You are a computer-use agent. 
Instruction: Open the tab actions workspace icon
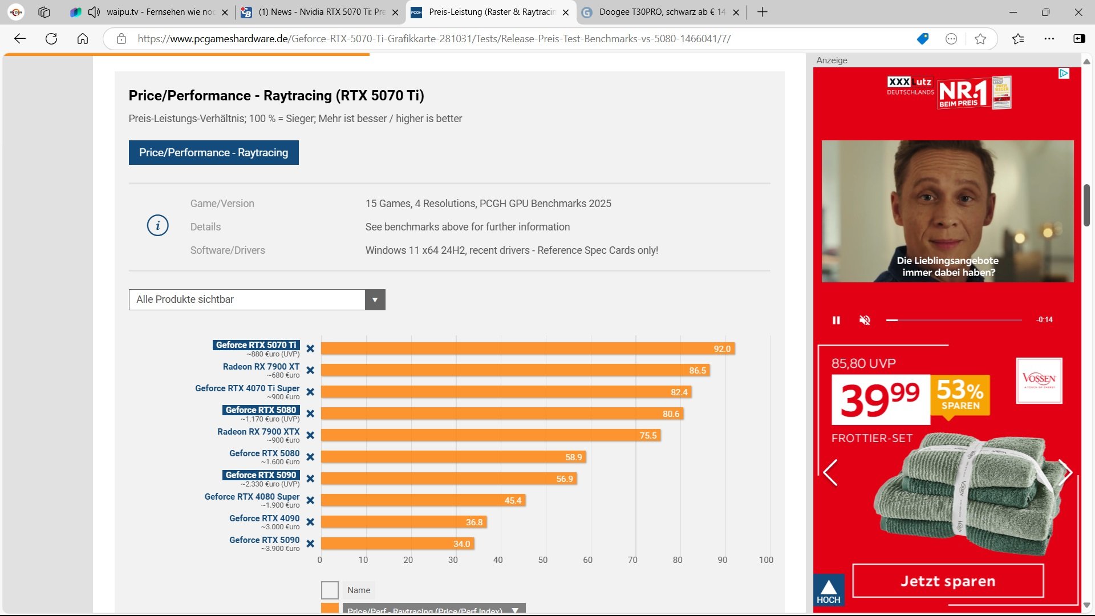coord(44,12)
